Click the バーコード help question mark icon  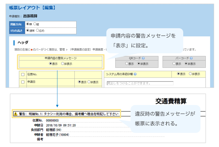(191, 58)
